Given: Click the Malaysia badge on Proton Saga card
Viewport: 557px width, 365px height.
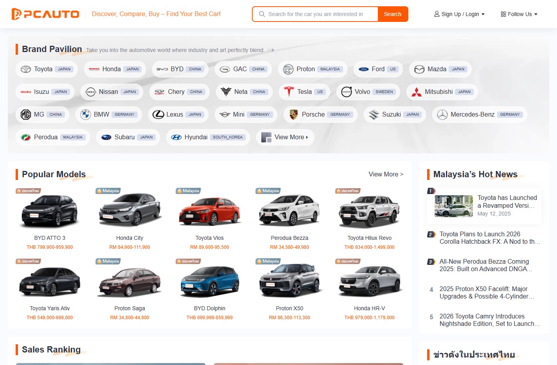Looking at the screenshot, I should 108,261.
